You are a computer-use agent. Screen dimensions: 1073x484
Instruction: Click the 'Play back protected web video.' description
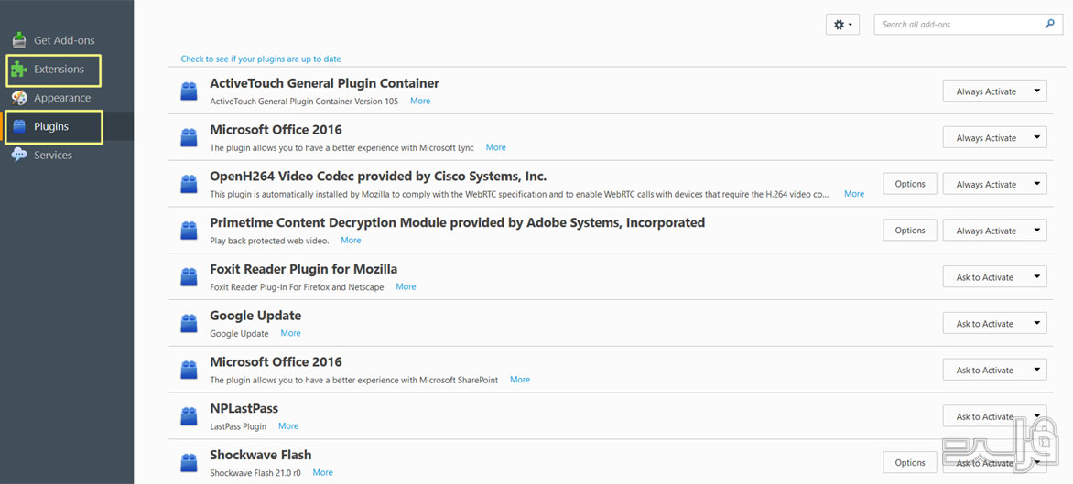pyautogui.click(x=269, y=240)
